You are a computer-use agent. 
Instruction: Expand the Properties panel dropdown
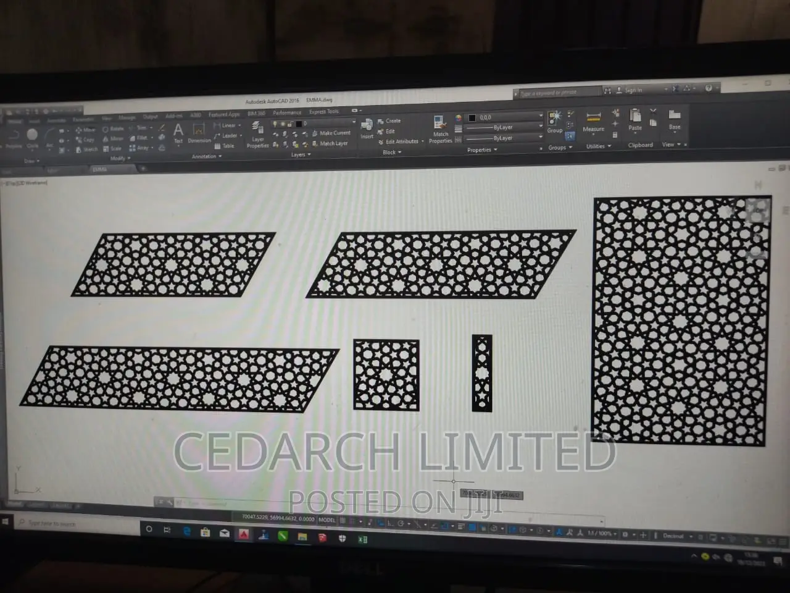(482, 149)
